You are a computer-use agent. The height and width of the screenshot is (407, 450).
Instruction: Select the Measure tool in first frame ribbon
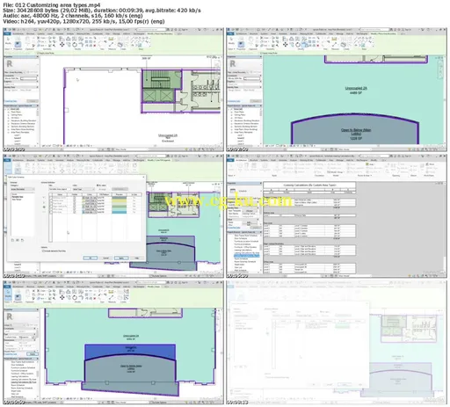[x=112, y=45]
